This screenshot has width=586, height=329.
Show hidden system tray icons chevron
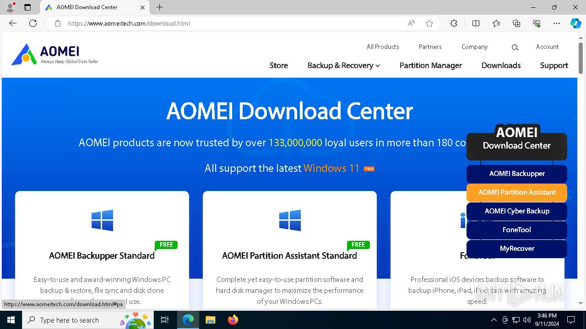coord(494,320)
